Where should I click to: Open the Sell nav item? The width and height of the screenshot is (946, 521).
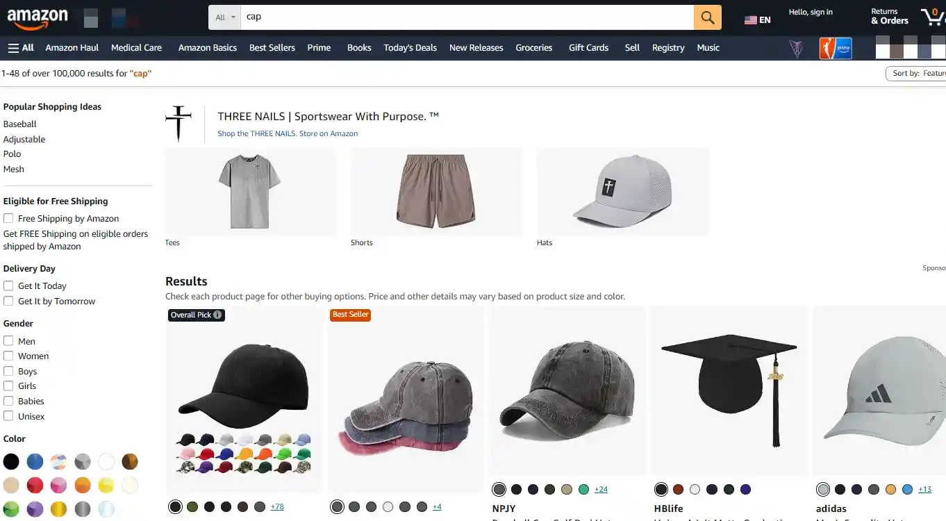(632, 48)
